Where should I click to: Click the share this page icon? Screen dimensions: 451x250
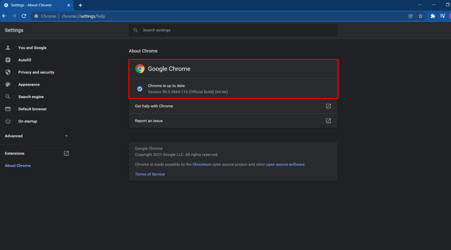coord(410,16)
